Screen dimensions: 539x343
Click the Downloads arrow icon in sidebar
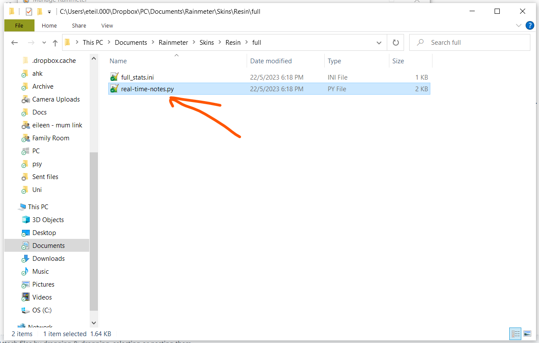[25, 258]
